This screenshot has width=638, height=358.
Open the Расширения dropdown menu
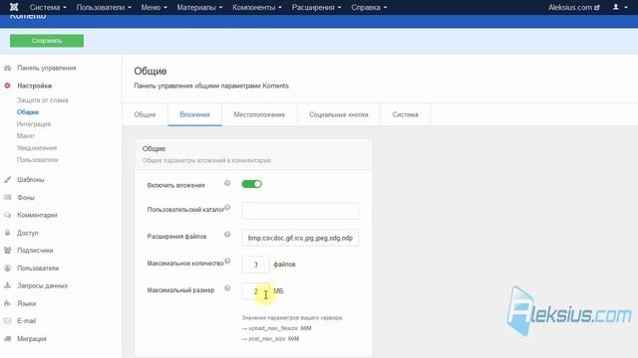[x=316, y=7]
